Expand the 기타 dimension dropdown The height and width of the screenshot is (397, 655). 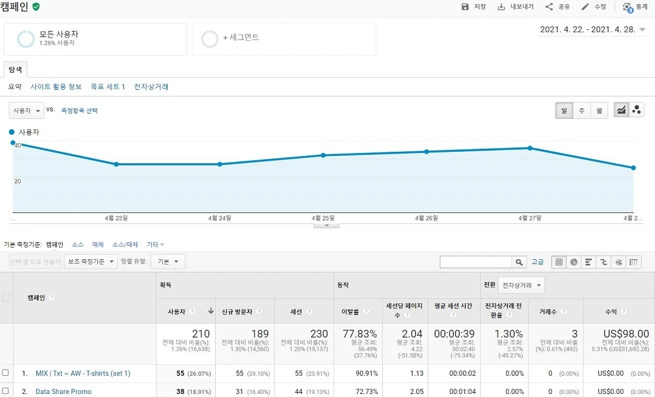(x=156, y=245)
